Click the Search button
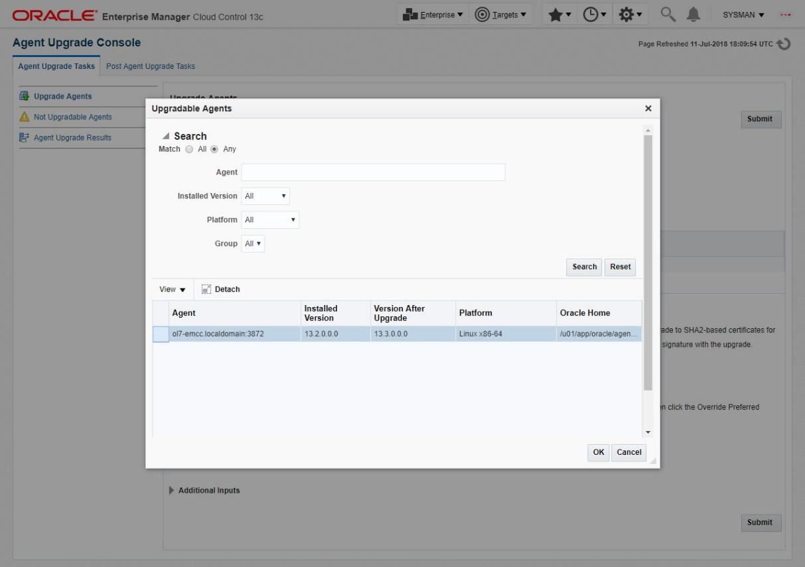The height and width of the screenshot is (567, 805). pyautogui.click(x=585, y=267)
